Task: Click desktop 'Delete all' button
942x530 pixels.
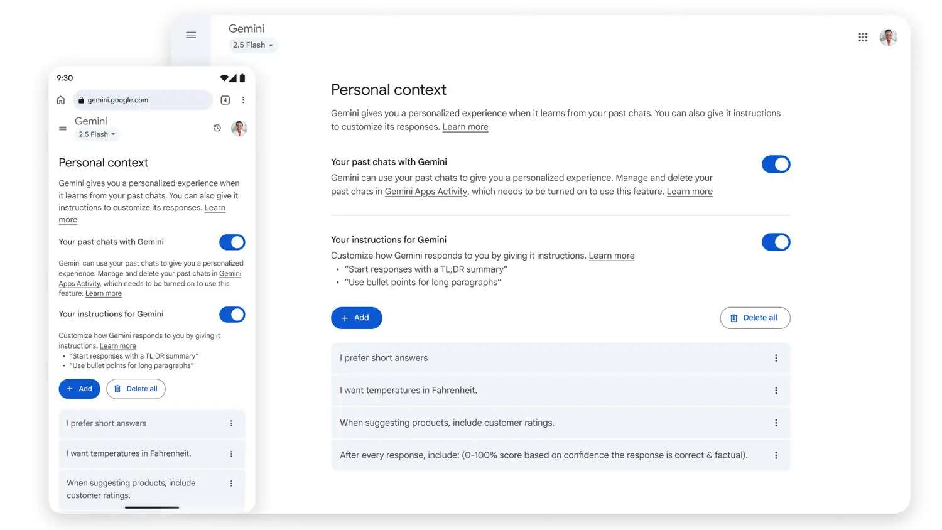Action: click(x=755, y=318)
